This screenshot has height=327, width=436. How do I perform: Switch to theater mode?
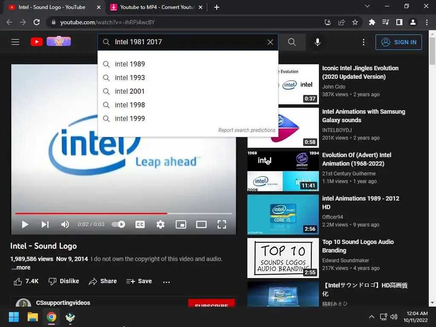pyautogui.click(x=201, y=224)
